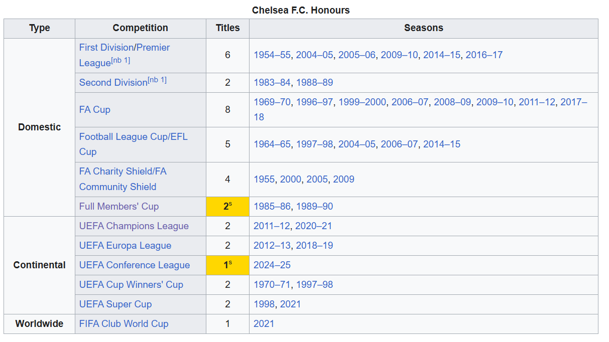Open the 2016–17 Premier League season link

tap(484, 55)
